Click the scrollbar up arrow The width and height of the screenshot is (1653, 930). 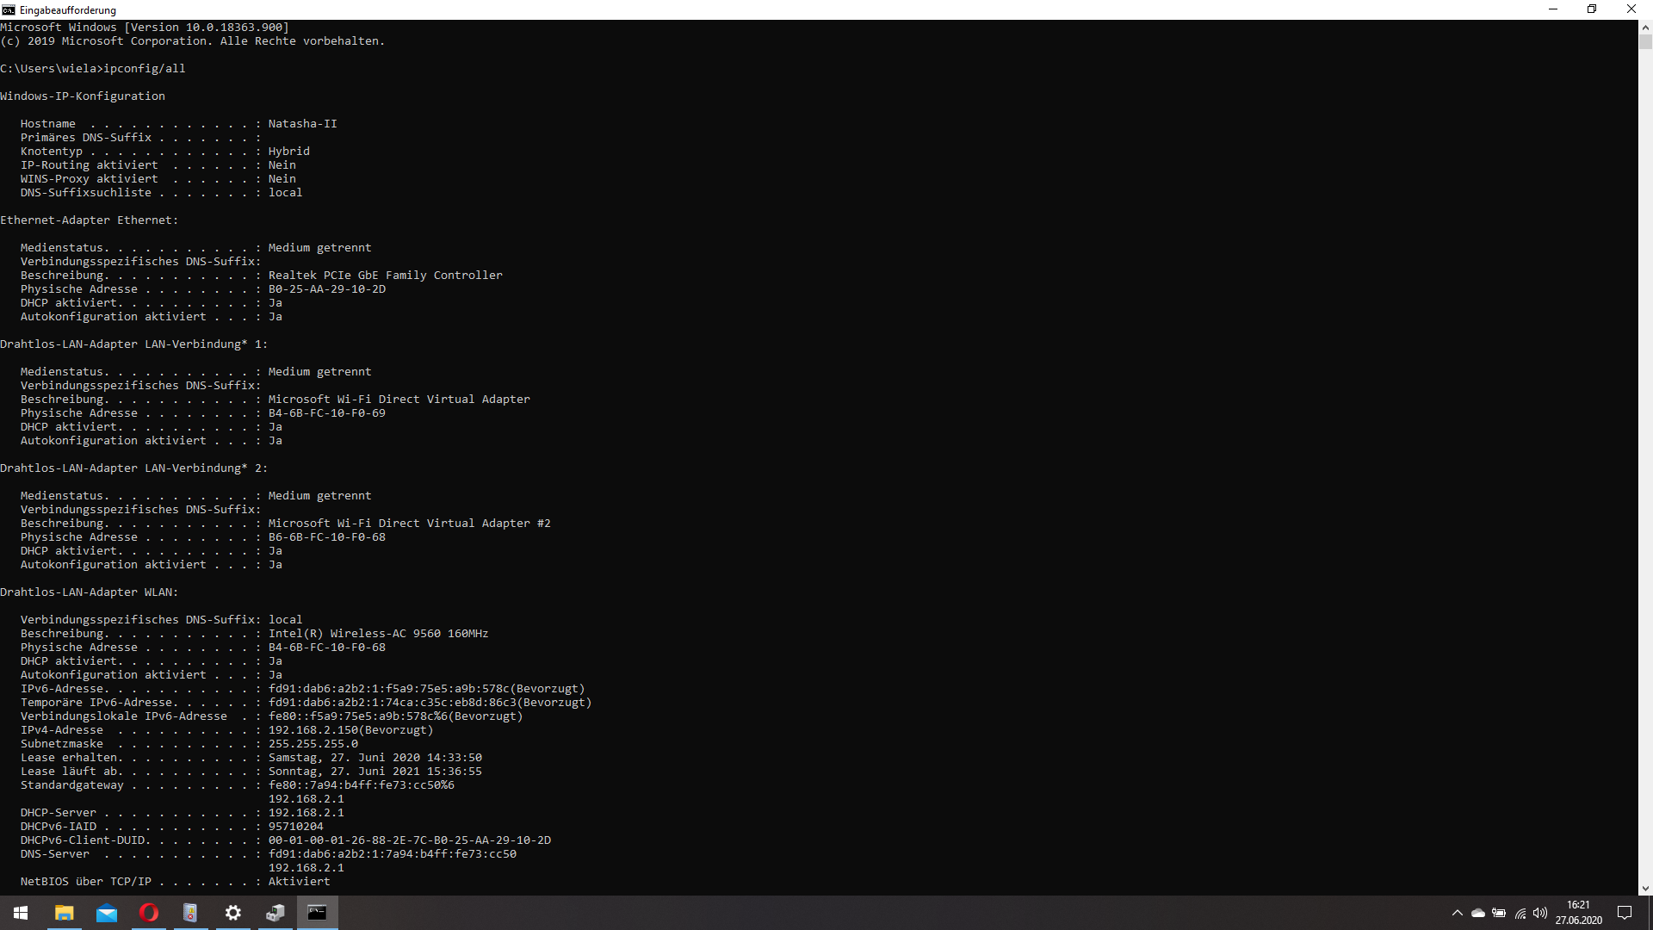(1645, 27)
